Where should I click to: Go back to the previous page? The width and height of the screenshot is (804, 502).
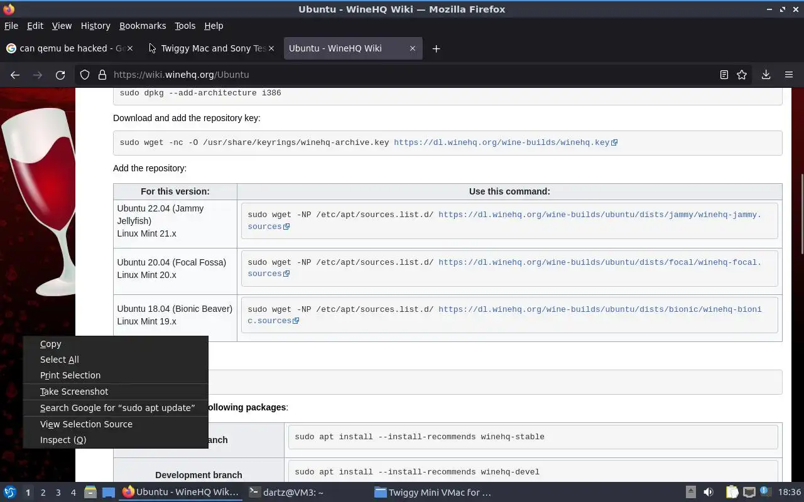15,75
